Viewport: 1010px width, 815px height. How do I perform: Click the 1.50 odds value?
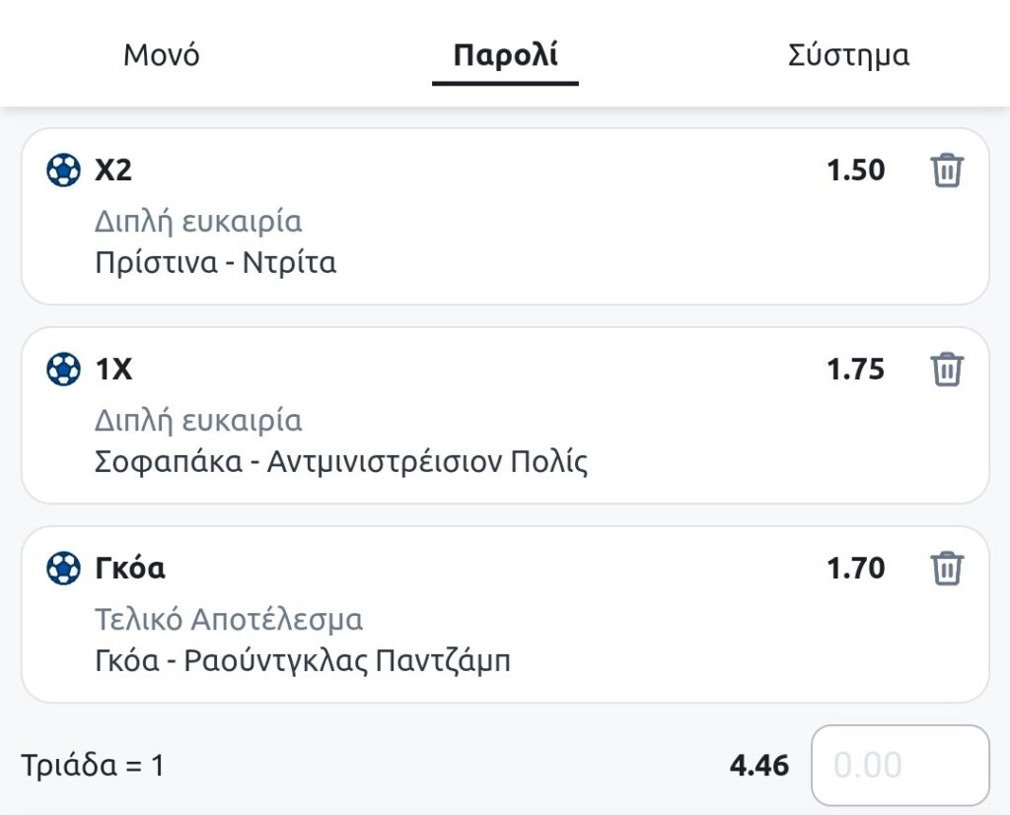coord(855,170)
